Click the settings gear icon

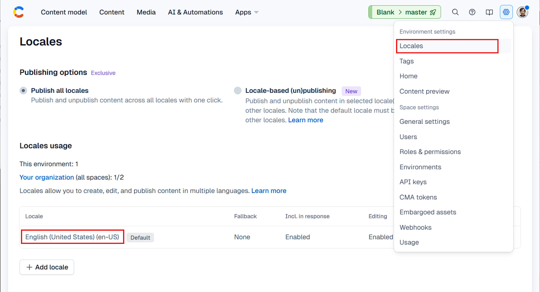[506, 12]
